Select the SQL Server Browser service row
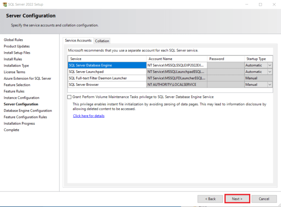Screen dimensions: 281x207 pyautogui.click(x=107, y=85)
